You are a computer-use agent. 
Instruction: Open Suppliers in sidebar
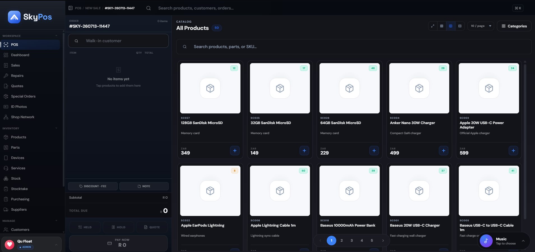click(30, 210)
